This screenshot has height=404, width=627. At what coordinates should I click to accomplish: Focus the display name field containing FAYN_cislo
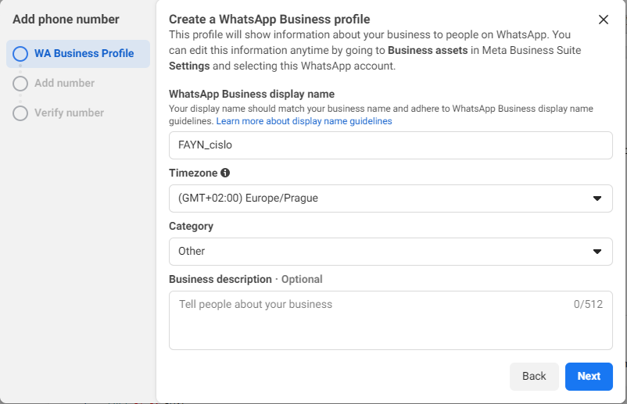(390, 145)
